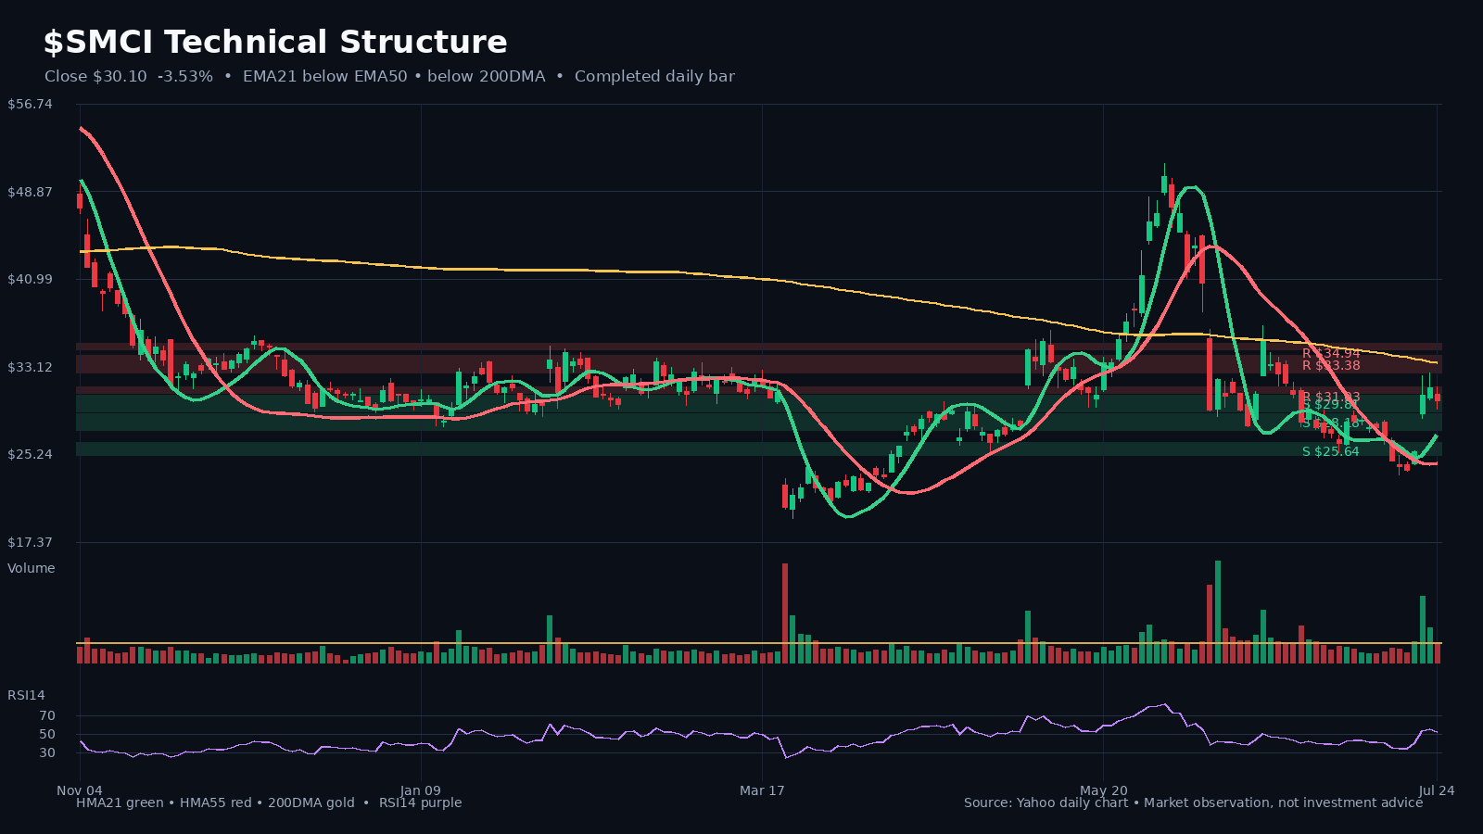Click the tallest red volume bar near Mar 17
1483x834 pixels.
pyautogui.click(x=785, y=613)
